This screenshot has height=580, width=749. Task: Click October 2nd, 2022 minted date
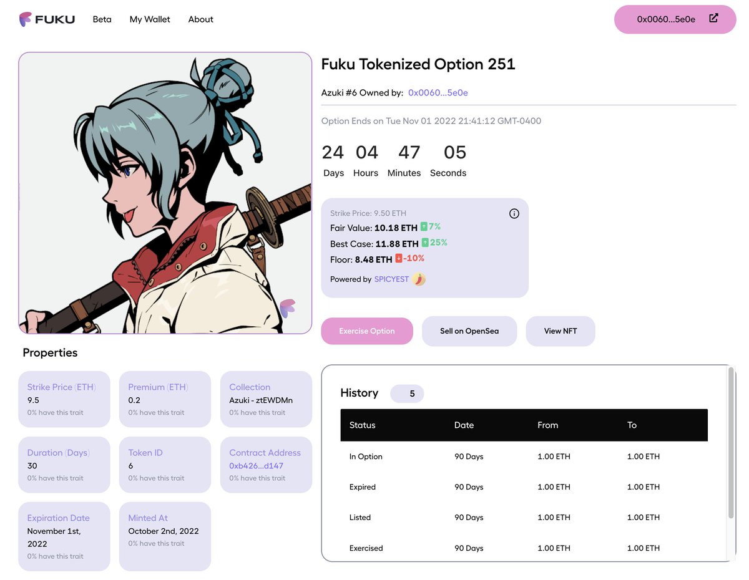[164, 531]
